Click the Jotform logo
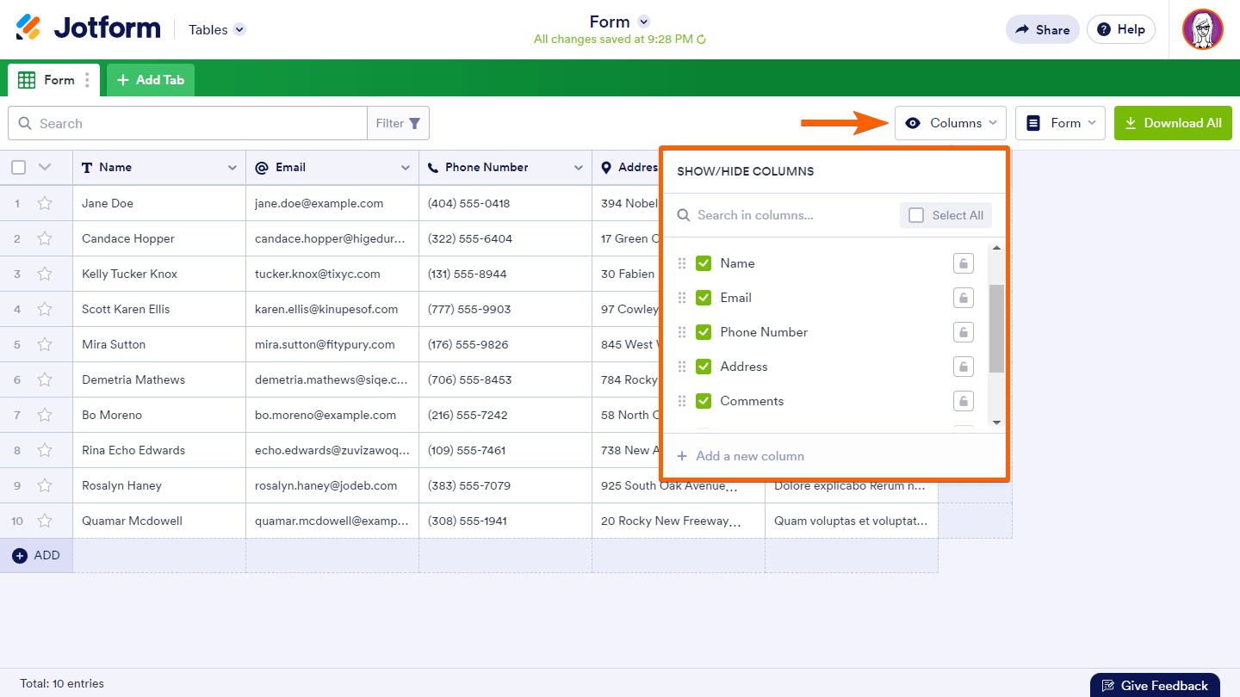 [88, 28]
